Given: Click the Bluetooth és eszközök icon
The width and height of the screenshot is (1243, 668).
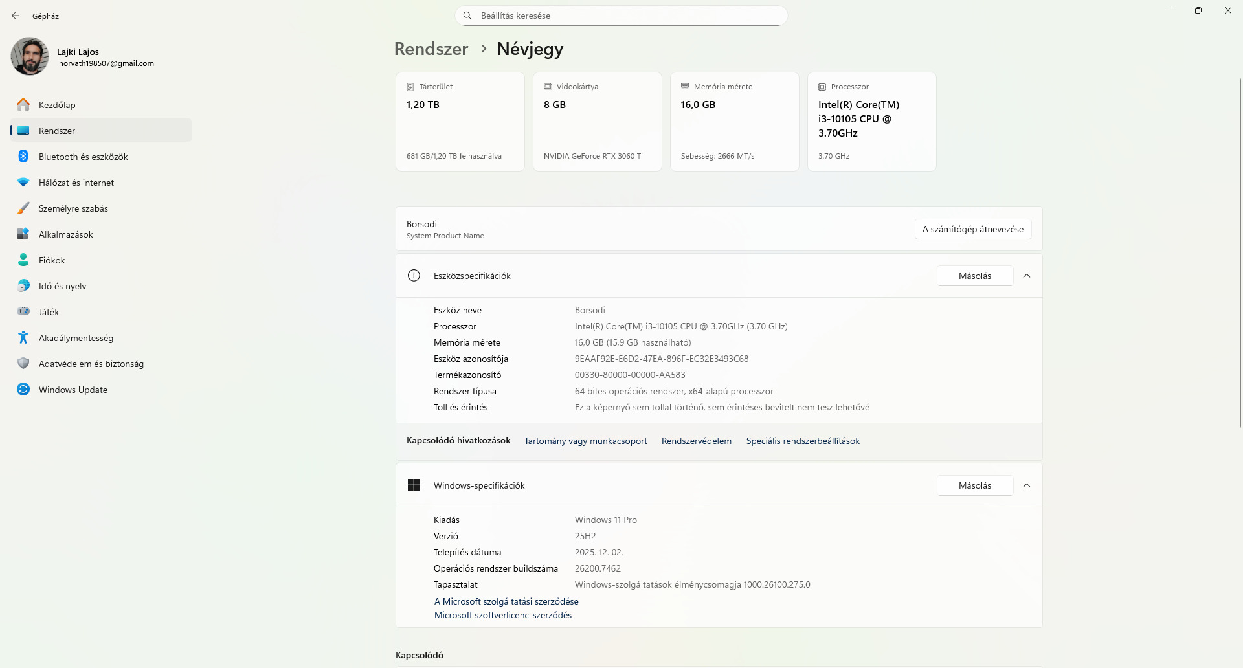Looking at the screenshot, I should point(23,157).
